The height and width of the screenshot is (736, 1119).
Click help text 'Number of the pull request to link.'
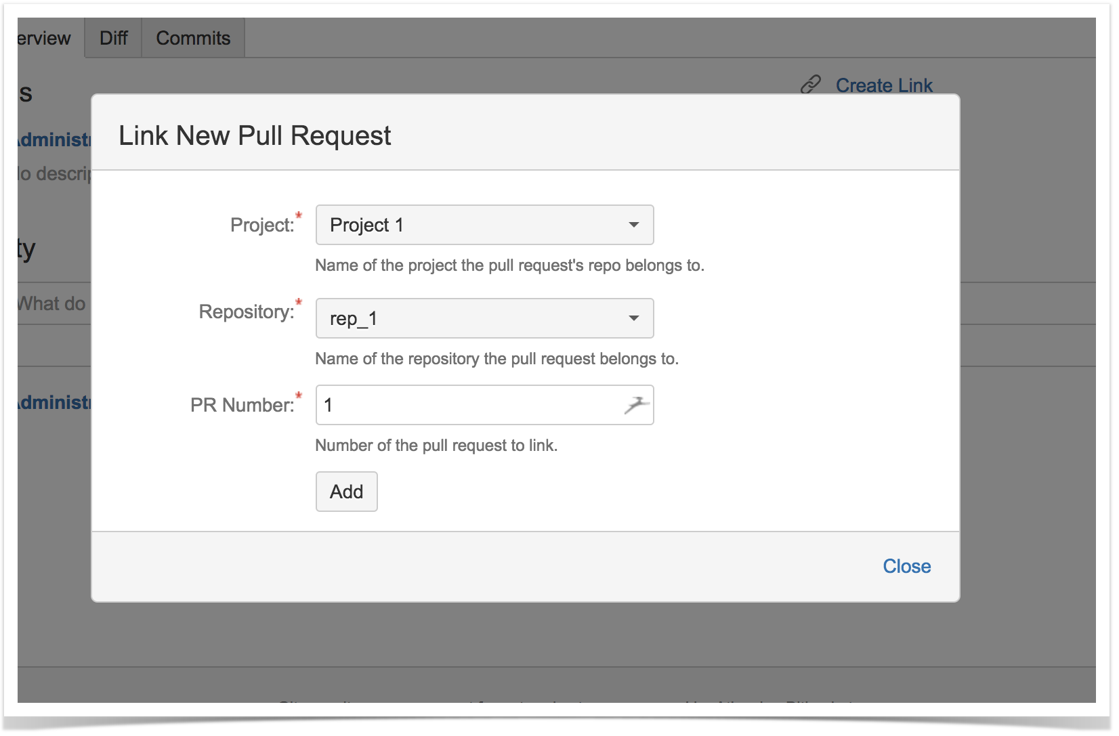(436, 446)
